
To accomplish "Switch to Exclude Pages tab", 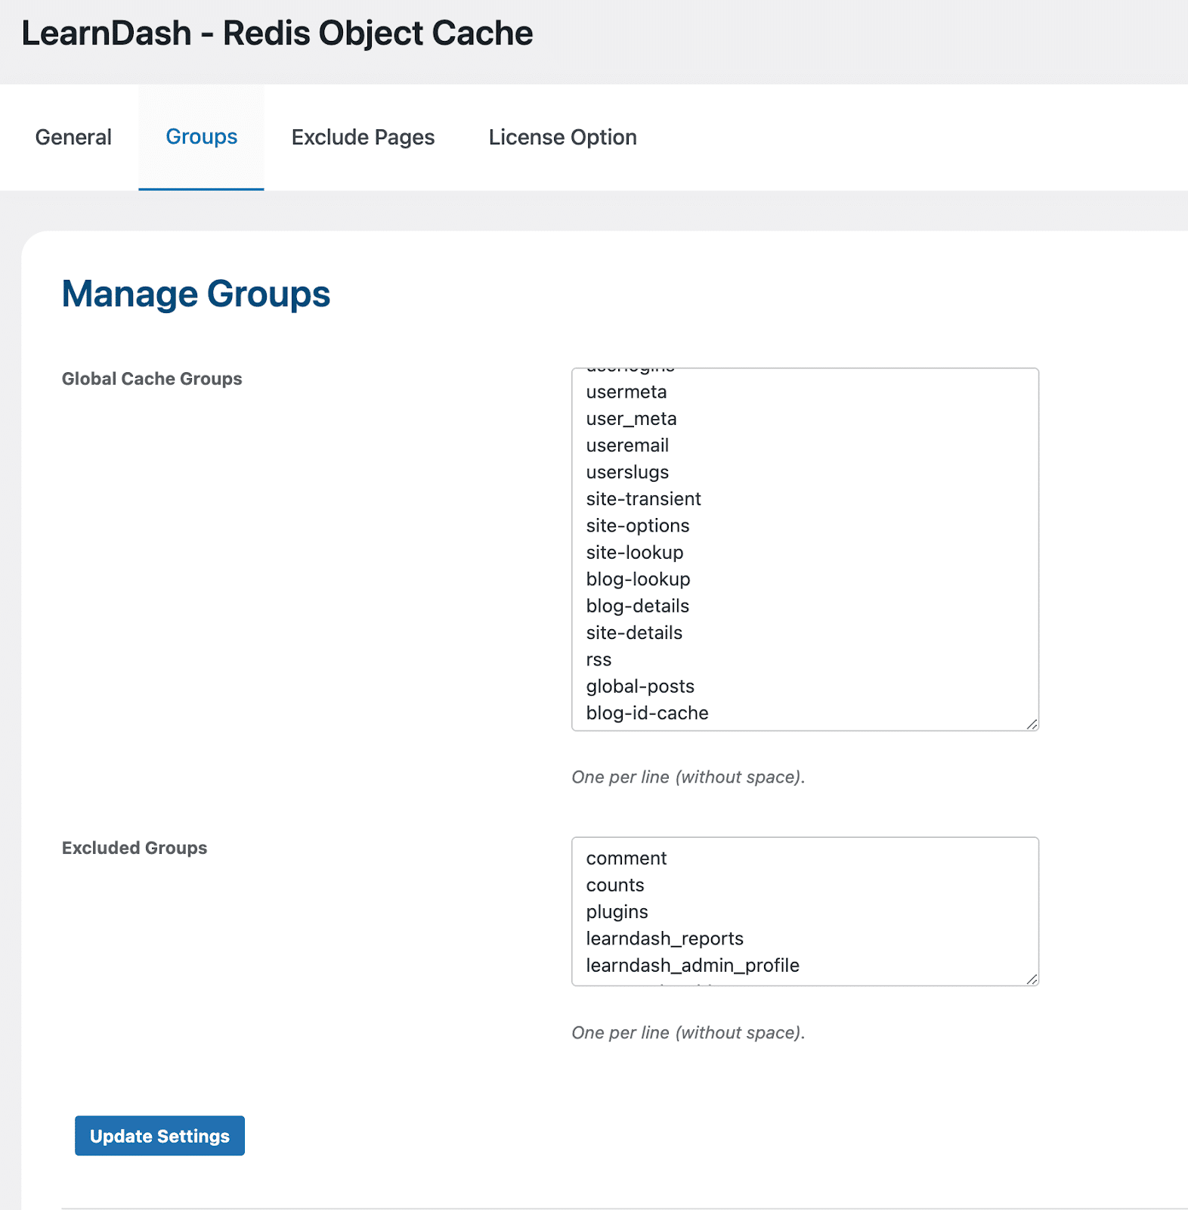I will tap(363, 137).
